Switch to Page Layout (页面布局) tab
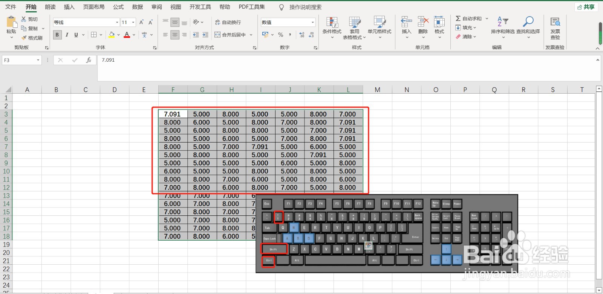This screenshot has height=294, width=603. pos(94,7)
